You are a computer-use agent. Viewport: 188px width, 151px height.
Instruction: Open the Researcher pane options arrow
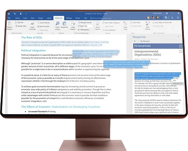(179, 37)
